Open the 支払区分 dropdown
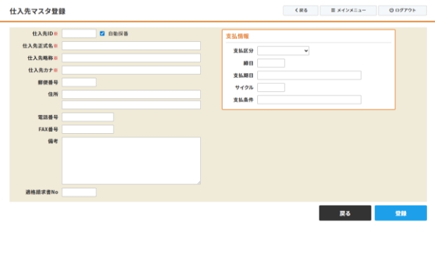The height and width of the screenshot is (272, 435). 283,51
